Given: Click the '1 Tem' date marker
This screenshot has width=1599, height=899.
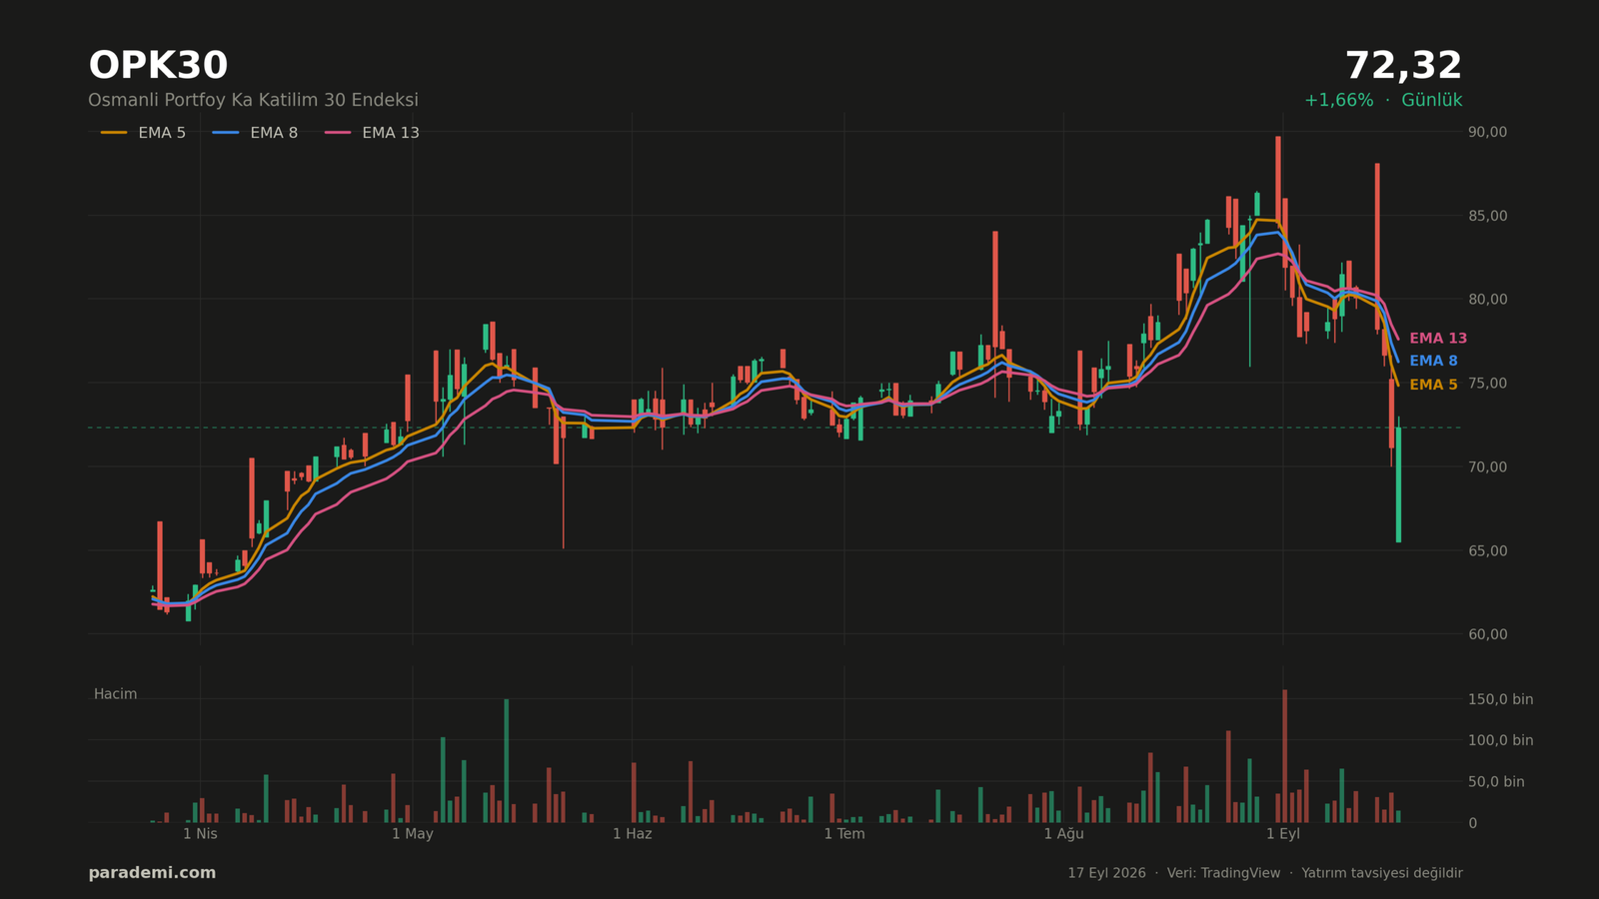Looking at the screenshot, I should coord(844,834).
